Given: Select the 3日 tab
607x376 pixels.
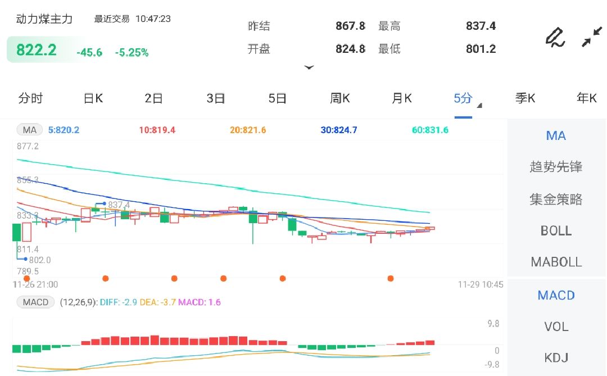Looking at the screenshot, I should pyautogui.click(x=216, y=98).
